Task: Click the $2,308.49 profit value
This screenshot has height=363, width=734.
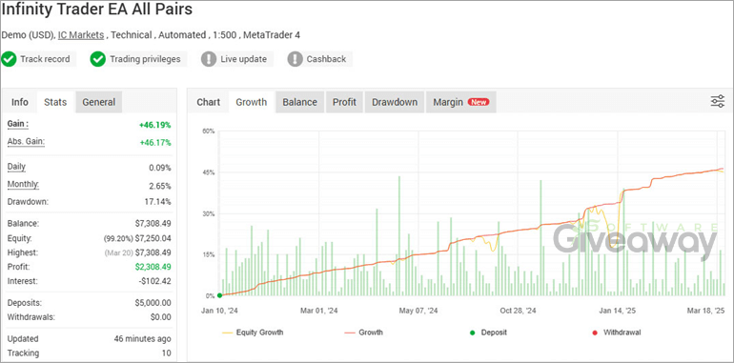Action: (153, 267)
